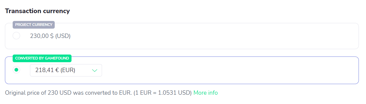The width and height of the screenshot is (366, 104).
Task: Click the (EUR) code inside the dropdown
Action: 68,70
